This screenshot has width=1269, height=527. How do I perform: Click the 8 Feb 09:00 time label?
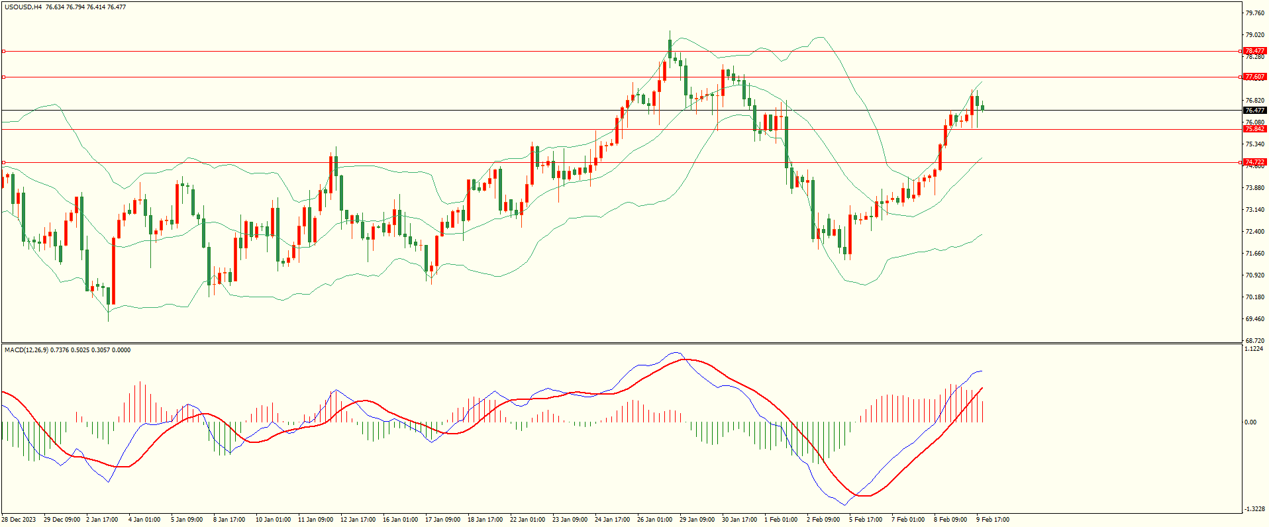(x=951, y=520)
